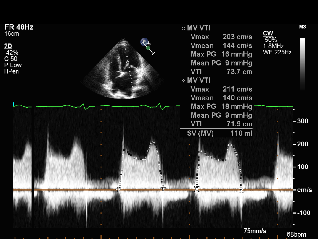Click the 75mm/s sweep speed label
This screenshot has width=318, height=239.
tap(255, 231)
